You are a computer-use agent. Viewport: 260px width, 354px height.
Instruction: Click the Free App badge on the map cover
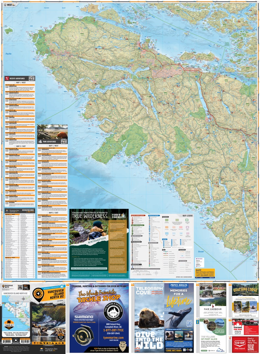click(27, 287)
